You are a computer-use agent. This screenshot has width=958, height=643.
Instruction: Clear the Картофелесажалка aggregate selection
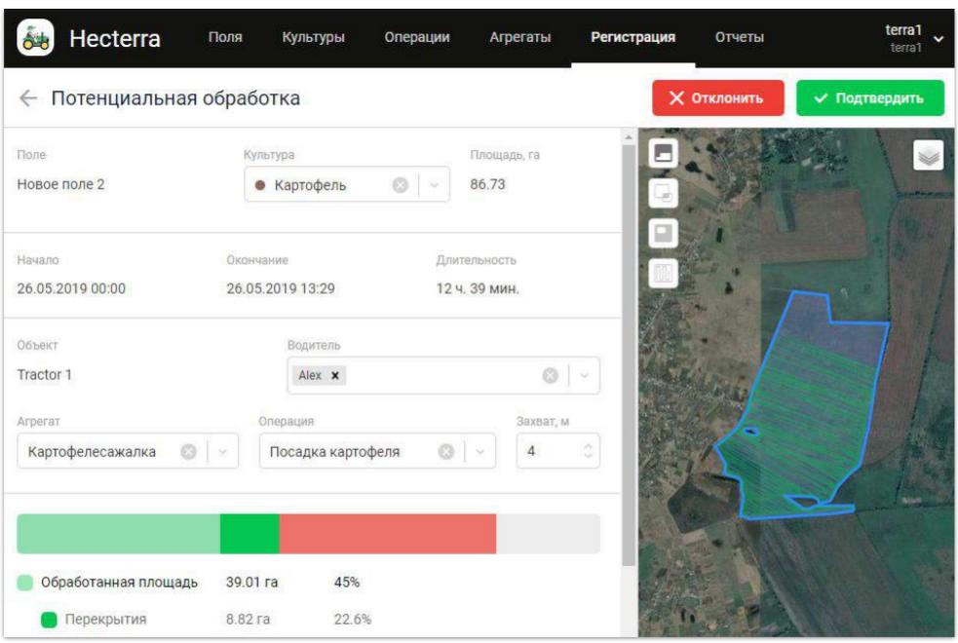tap(189, 451)
